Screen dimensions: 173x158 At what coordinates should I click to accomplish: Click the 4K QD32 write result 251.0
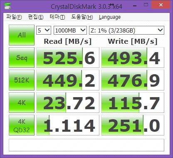[133, 125]
